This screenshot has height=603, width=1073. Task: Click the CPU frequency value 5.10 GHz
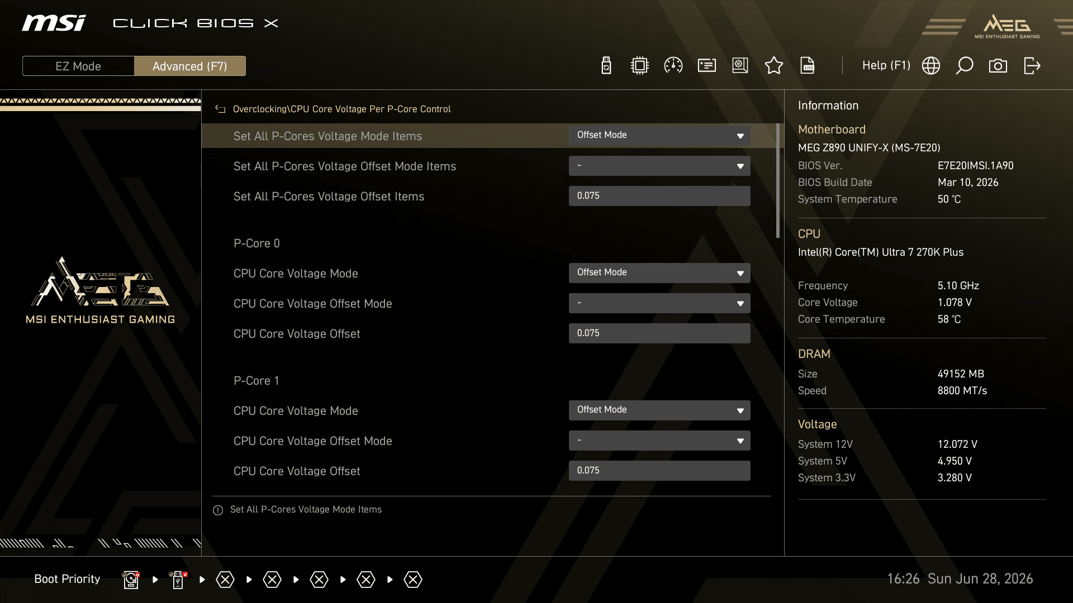[x=958, y=286]
